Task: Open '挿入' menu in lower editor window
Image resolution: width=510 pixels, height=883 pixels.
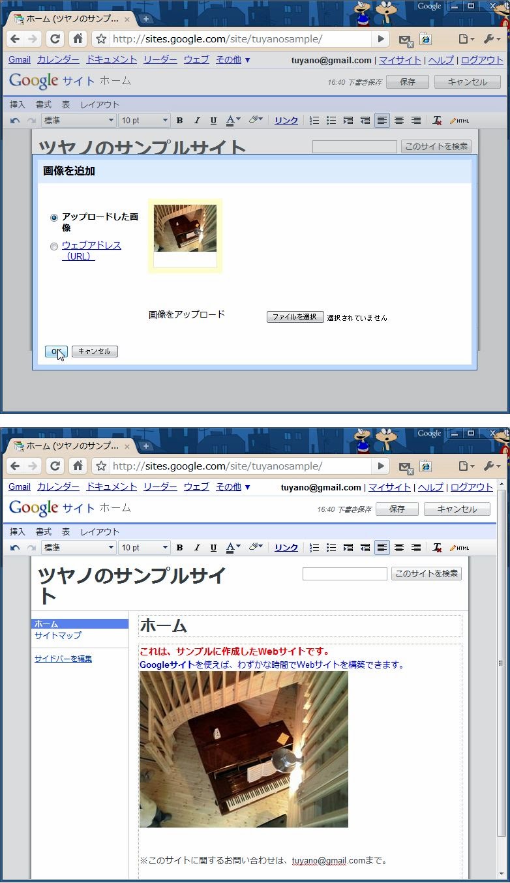Action: 18,531
